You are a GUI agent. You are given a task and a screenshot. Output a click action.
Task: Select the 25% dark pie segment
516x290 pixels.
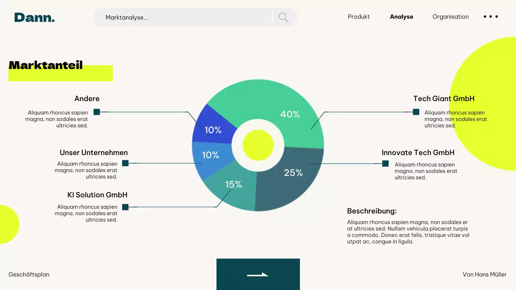point(294,173)
